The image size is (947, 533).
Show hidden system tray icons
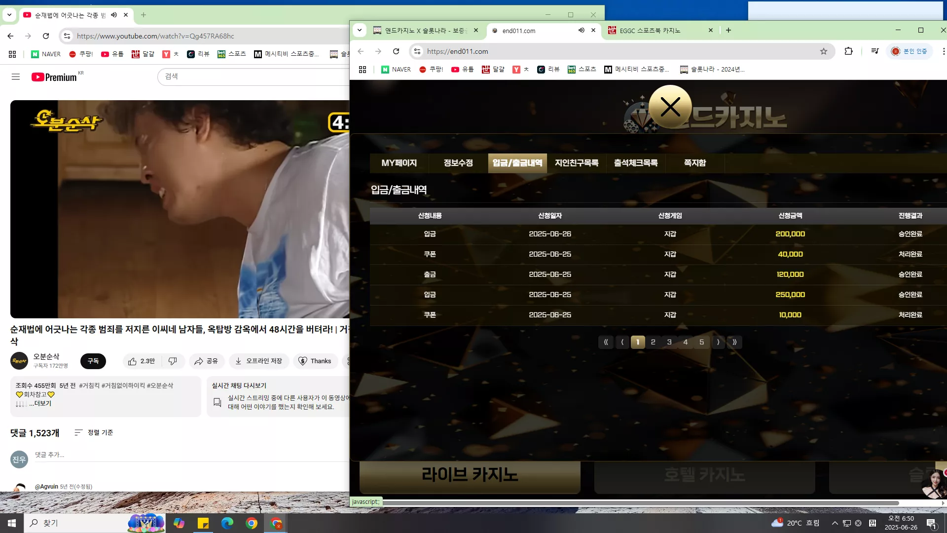coord(835,523)
